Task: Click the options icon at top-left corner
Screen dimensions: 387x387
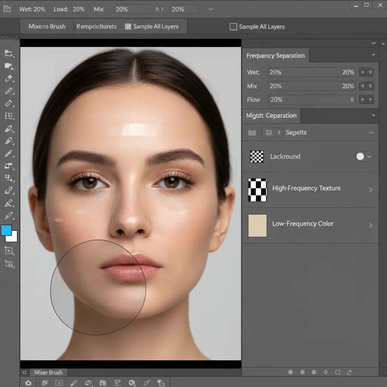Action: [x=7, y=9]
